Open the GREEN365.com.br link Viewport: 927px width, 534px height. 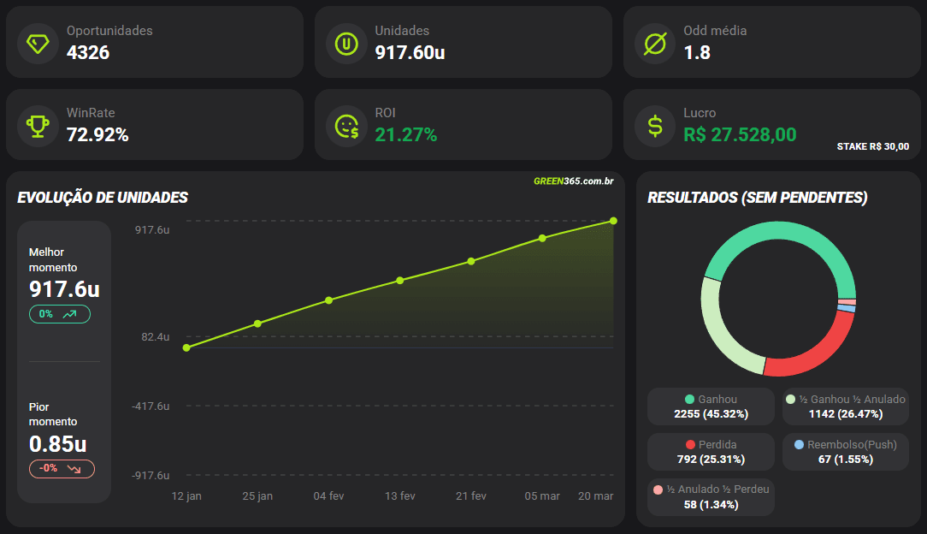(573, 181)
